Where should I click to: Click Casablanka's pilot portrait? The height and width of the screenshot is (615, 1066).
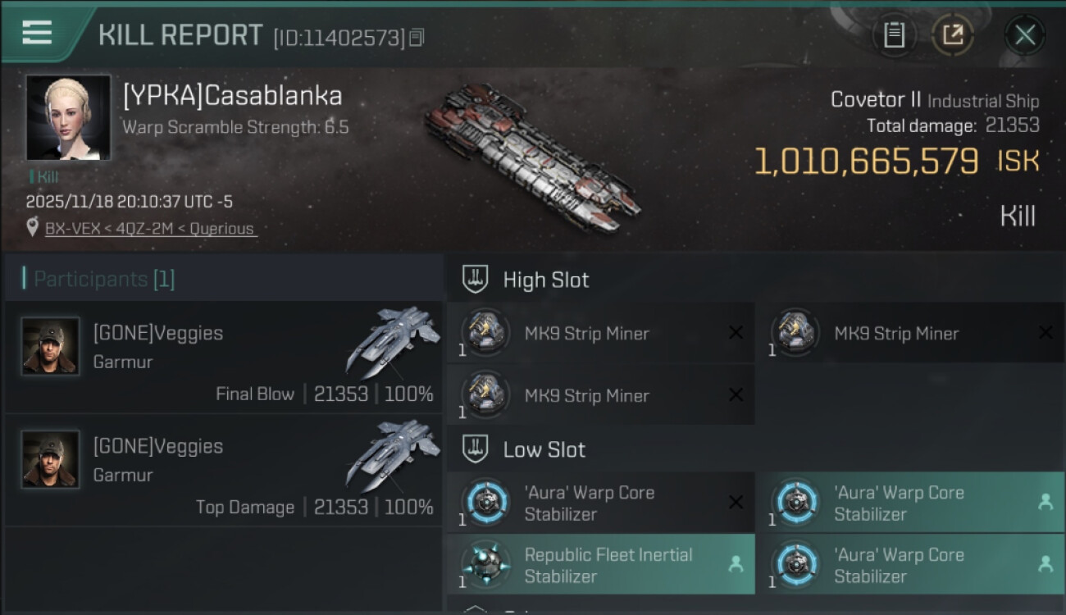tap(68, 117)
